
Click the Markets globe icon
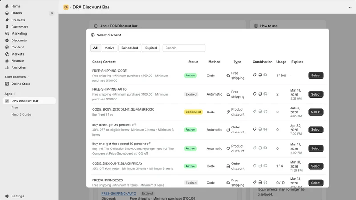pyautogui.click(x=7, y=54)
